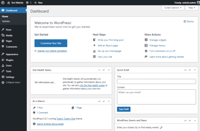Click the What's on your mind textarea
The width and height of the screenshot is (200, 131).
[x=156, y=97]
